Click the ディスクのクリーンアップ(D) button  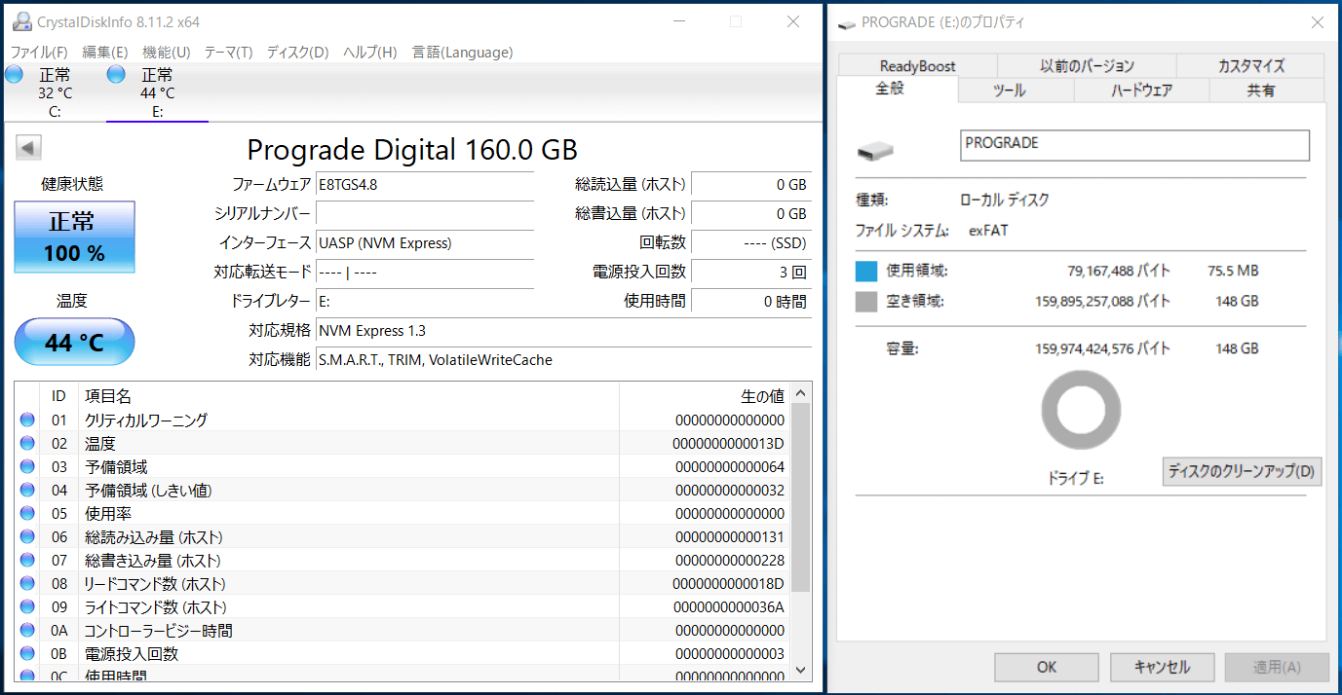click(x=1242, y=472)
